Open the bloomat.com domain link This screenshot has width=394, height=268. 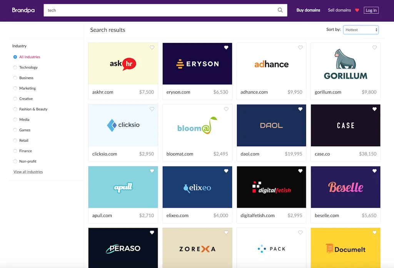click(x=180, y=154)
